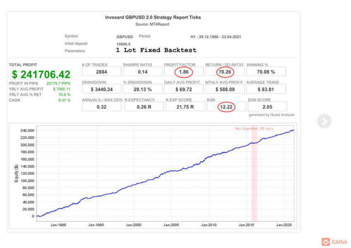The image size is (351, 248).
Task: Click the CAGR value 9.37 %
Action: tap(64, 100)
